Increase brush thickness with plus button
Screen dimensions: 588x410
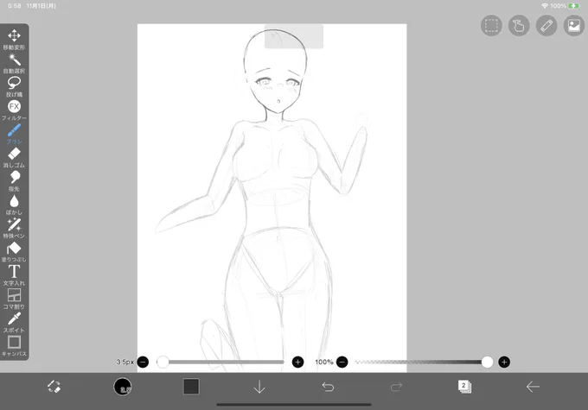click(297, 362)
